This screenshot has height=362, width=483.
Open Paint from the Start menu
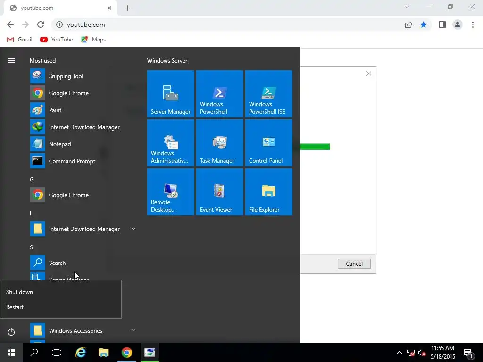(x=83, y=110)
